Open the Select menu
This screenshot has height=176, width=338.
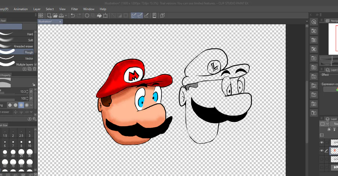point(50,9)
